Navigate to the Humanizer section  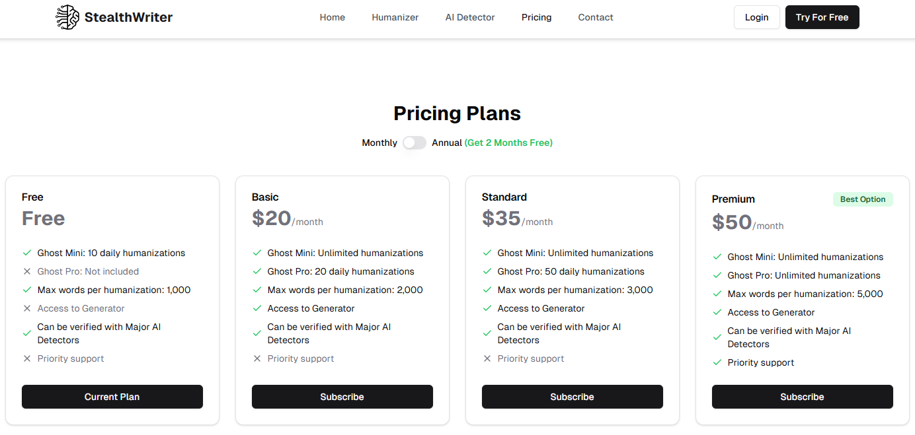click(x=395, y=17)
